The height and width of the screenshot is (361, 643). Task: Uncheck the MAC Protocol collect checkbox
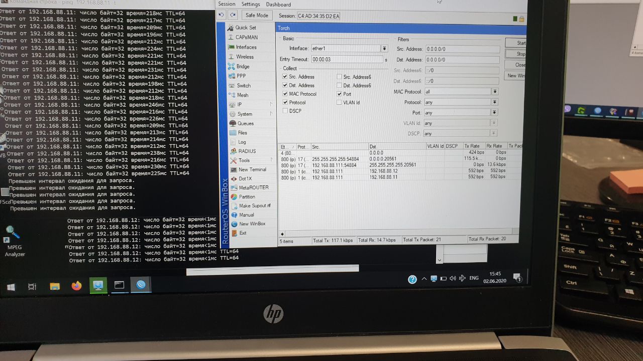(x=285, y=94)
